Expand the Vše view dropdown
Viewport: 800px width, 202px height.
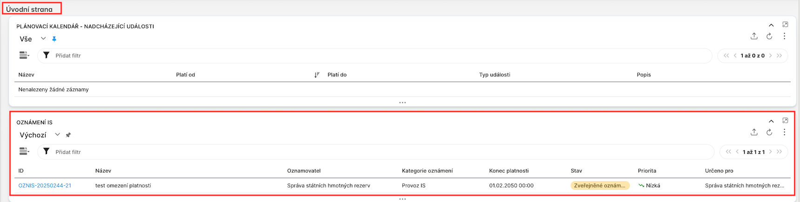(43, 39)
